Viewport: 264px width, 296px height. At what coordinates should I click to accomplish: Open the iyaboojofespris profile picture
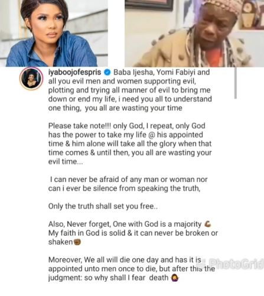pos(31,79)
